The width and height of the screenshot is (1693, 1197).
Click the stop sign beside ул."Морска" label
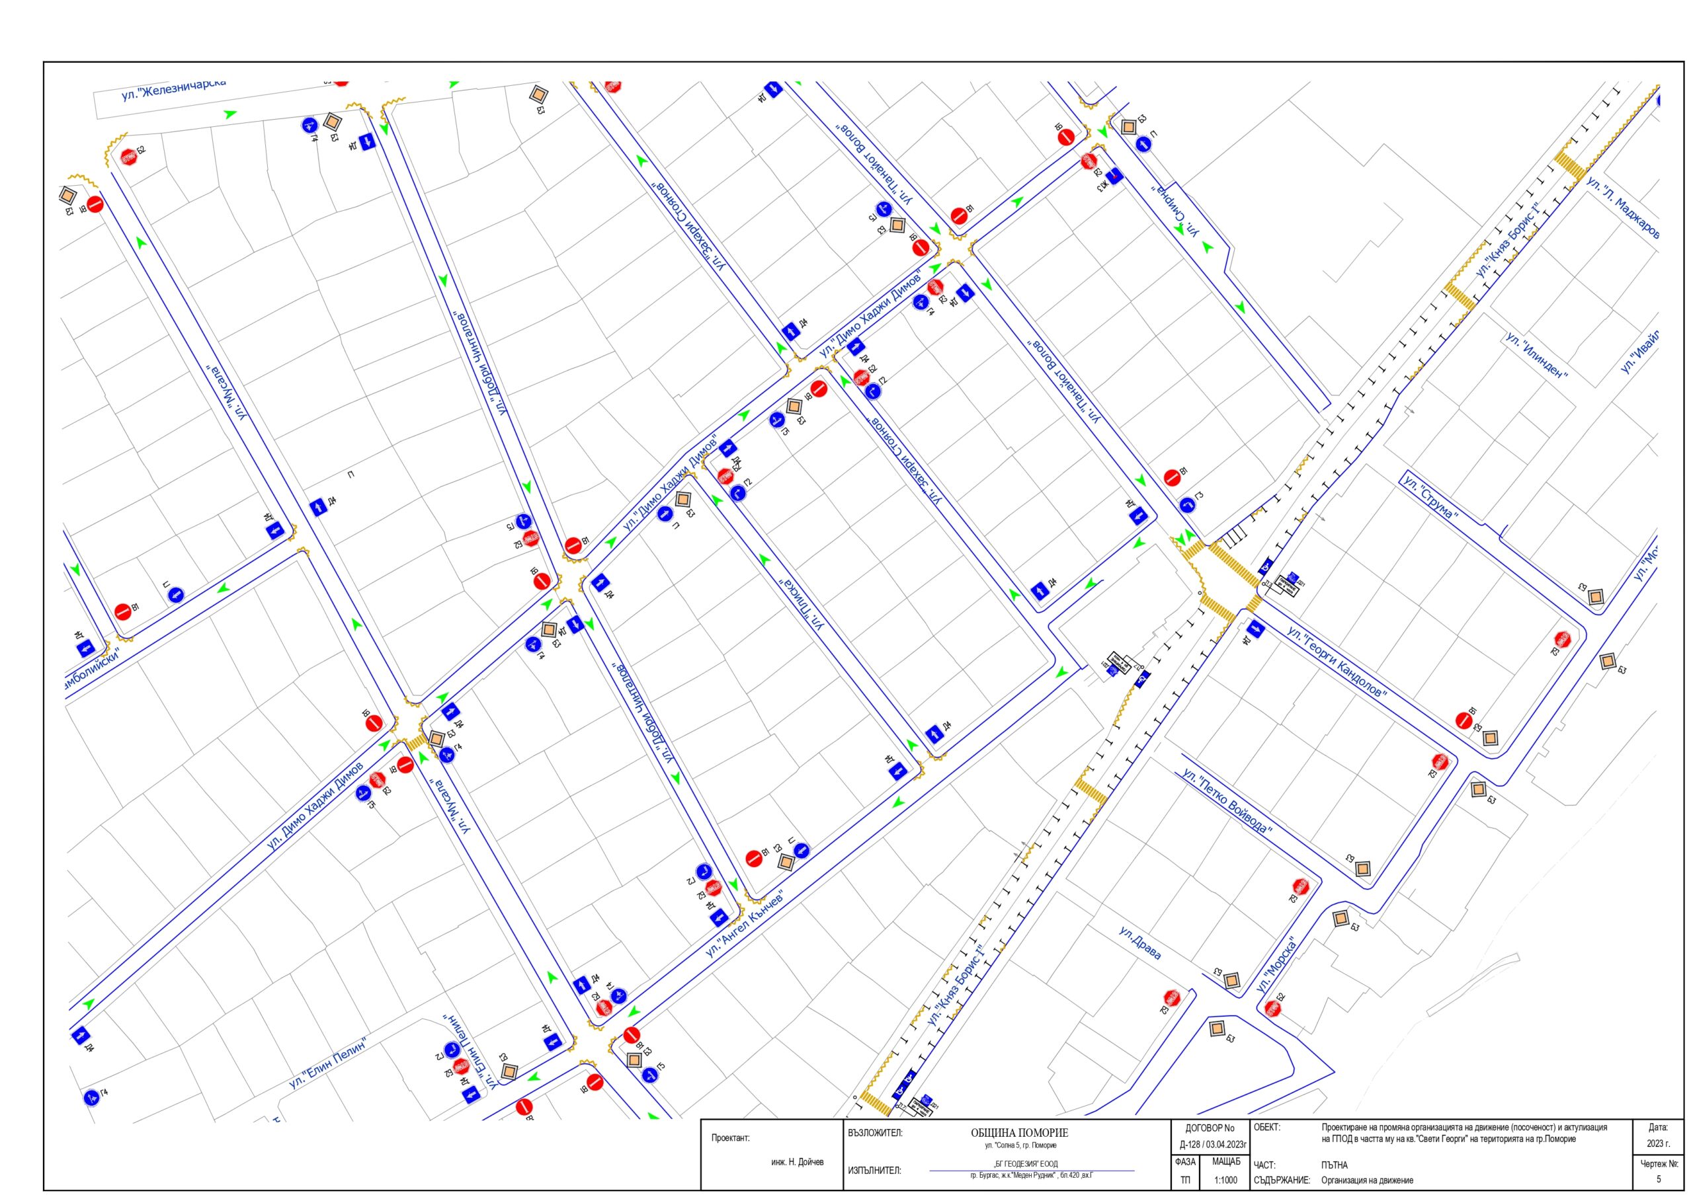coord(1272,1009)
